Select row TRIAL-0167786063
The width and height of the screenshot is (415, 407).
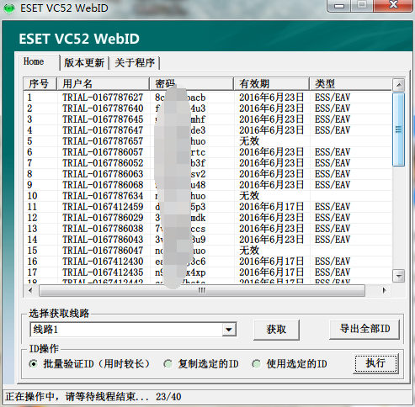[208, 174]
